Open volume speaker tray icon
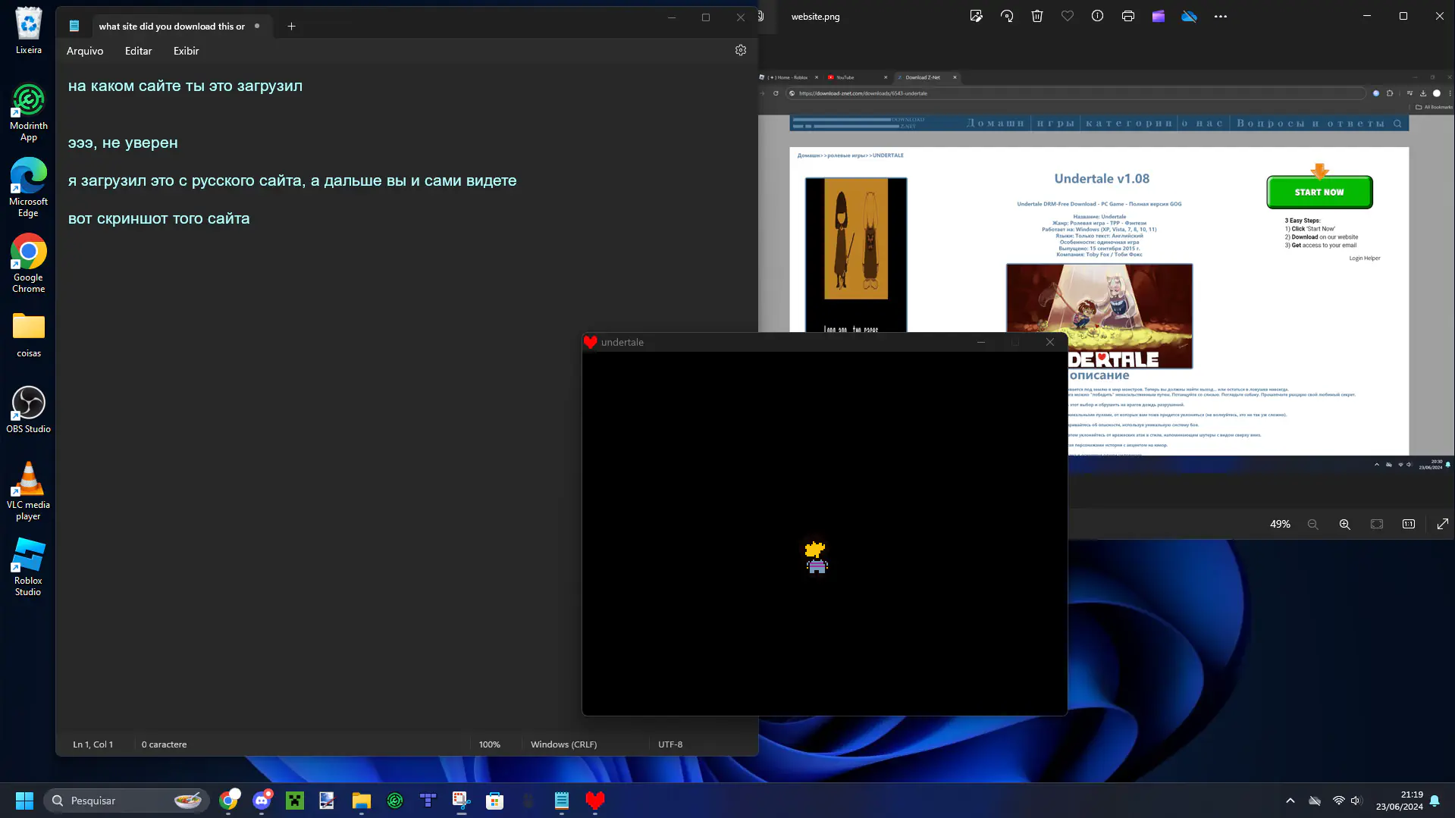The height and width of the screenshot is (818, 1455). coord(1356,801)
